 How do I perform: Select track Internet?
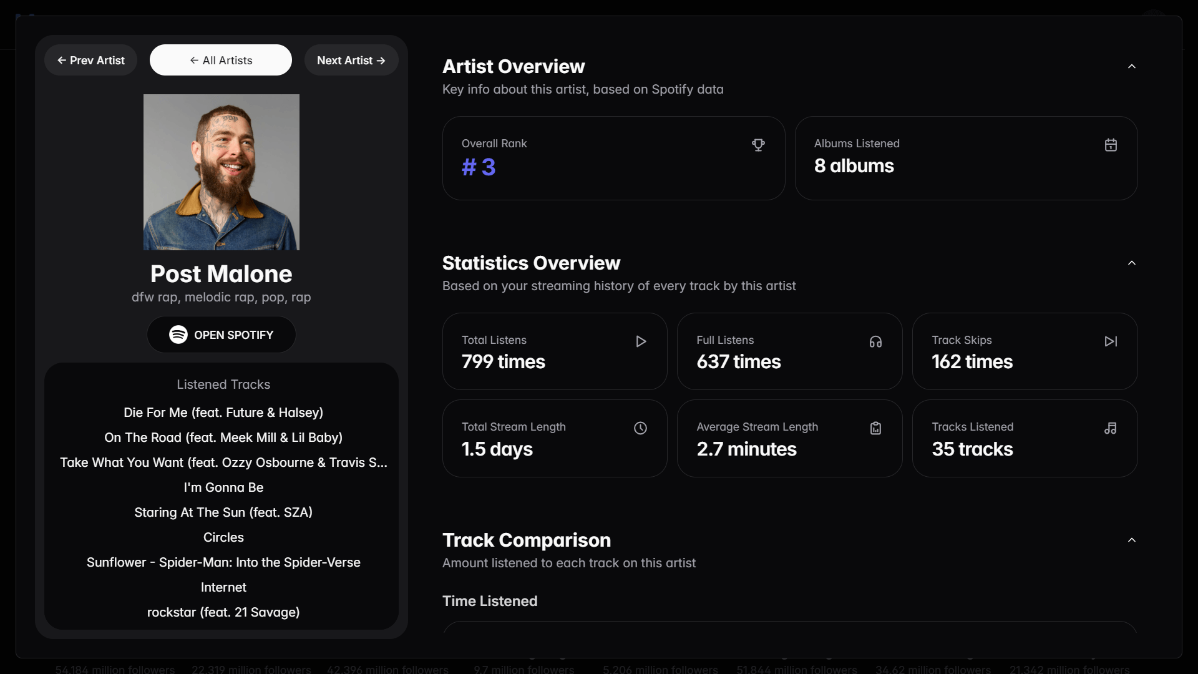[223, 587]
